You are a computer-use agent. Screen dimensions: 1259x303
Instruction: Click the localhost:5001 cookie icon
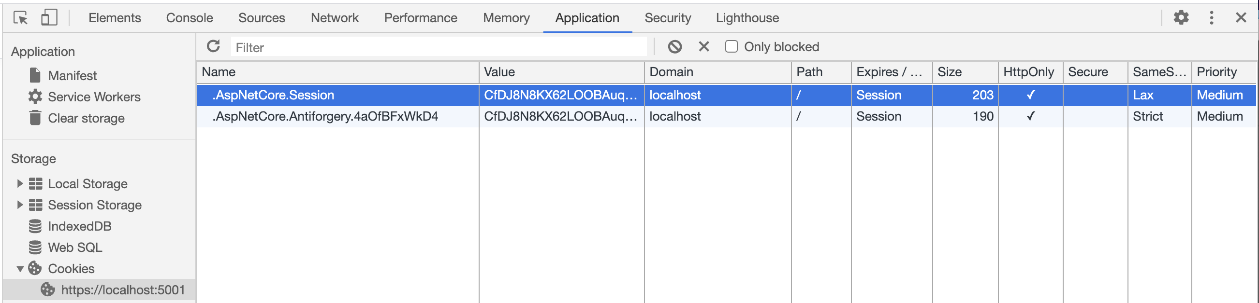point(47,290)
